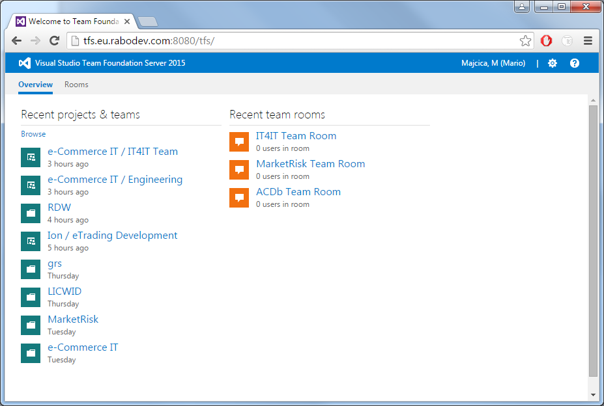Image resolution: width=604 pixels, height=406 pixels.
Task: Open the settings gear in header
Action: click(x=553, y=63)
